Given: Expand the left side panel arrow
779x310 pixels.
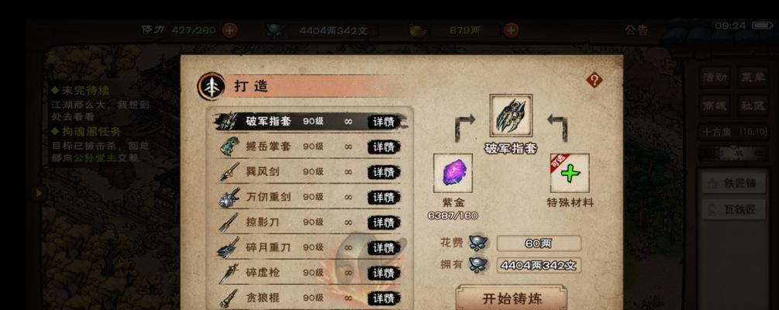Looking at the screenshot, I should 39,193.
